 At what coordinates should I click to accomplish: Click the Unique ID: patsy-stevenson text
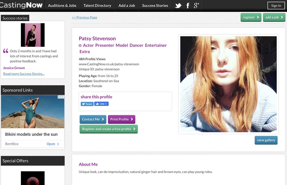pyautogui.click(x=99, y=69)
